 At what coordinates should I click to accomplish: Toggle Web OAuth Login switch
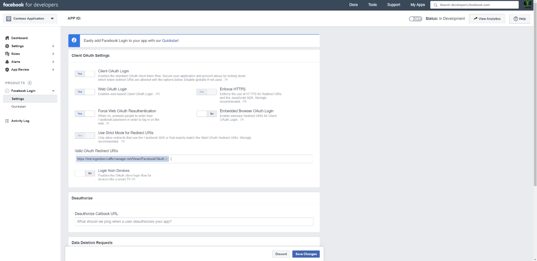85,92
